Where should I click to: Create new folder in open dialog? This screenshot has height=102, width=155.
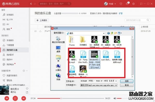pos(115,33)
